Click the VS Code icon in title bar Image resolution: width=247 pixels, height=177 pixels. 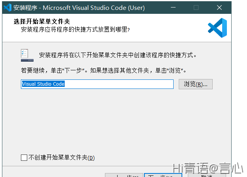pos(7,8)
